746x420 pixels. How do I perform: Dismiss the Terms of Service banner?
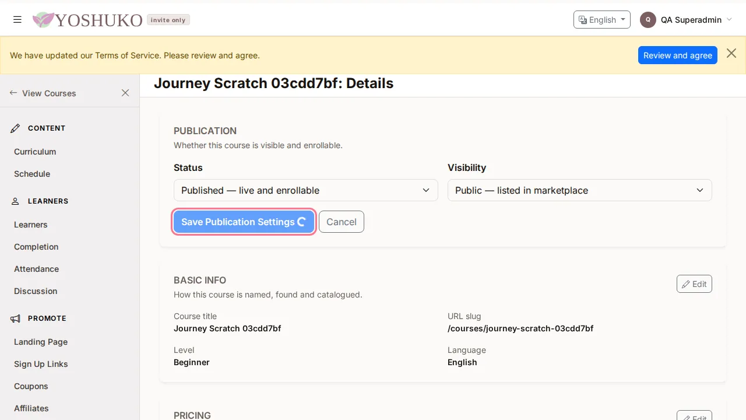pos(731,54)
